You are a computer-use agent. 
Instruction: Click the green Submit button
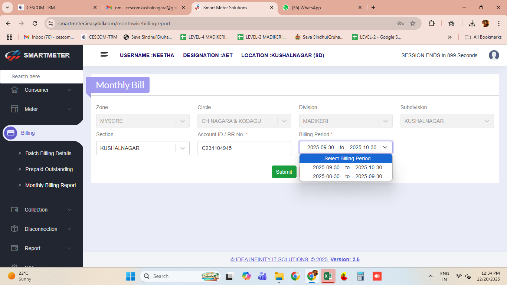coord(284,172)
